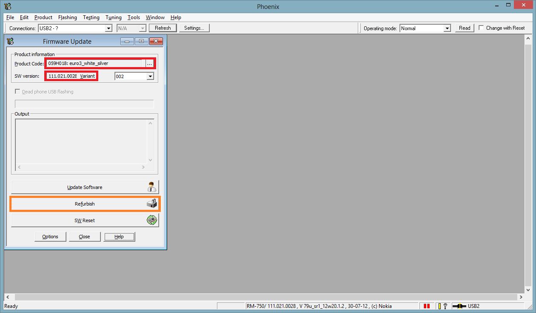Minimize the Firmware Update child window

click(x=127, y=41)
